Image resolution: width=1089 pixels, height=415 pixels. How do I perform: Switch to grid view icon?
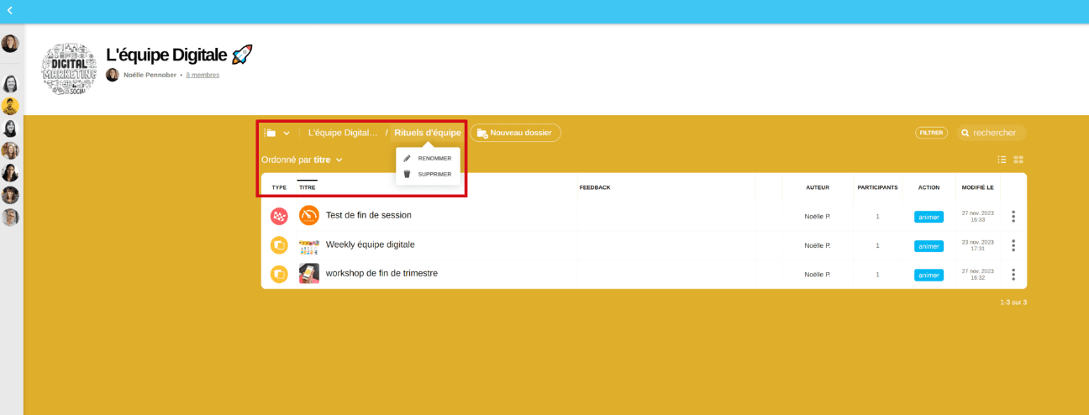(x=1018, y=160)
